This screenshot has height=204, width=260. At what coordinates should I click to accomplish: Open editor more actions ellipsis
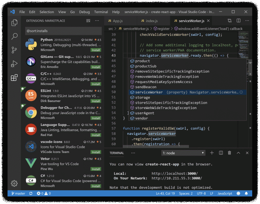click(247, 20)
